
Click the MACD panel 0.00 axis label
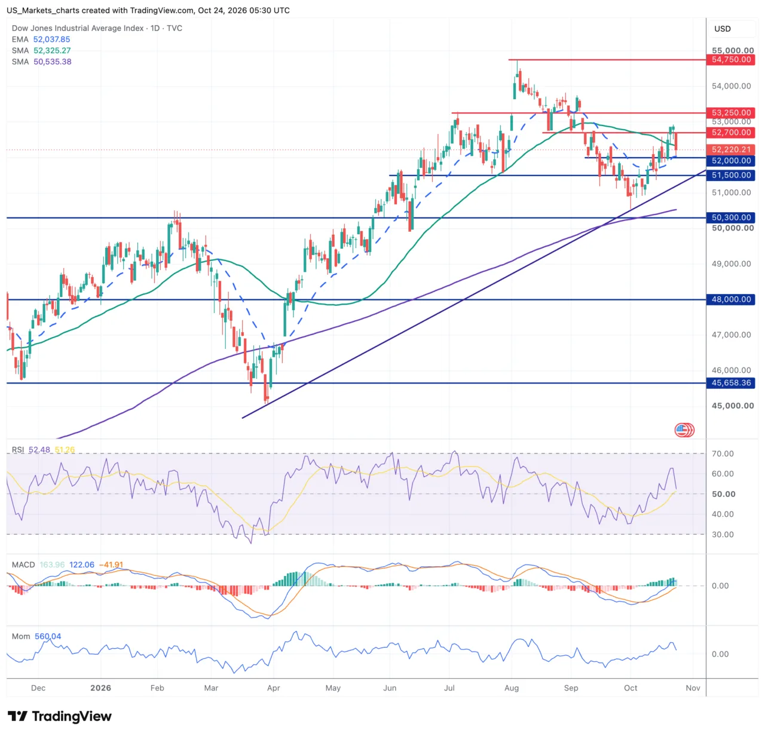(x=720, y=585)
